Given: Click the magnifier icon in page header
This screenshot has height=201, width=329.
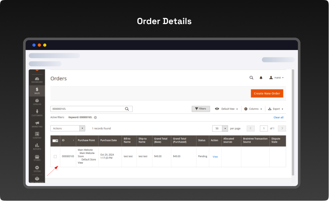Looking at the screenshot, I should click(x=251, y=78).
